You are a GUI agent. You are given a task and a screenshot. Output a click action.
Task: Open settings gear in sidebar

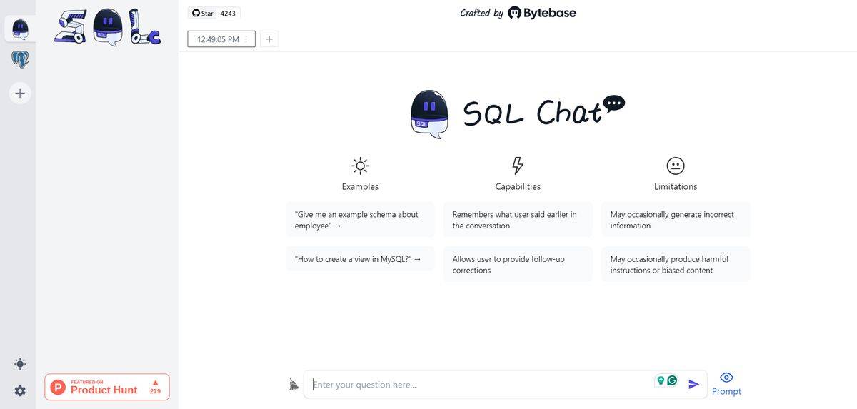pyautogui.click(x=20, y=390)
